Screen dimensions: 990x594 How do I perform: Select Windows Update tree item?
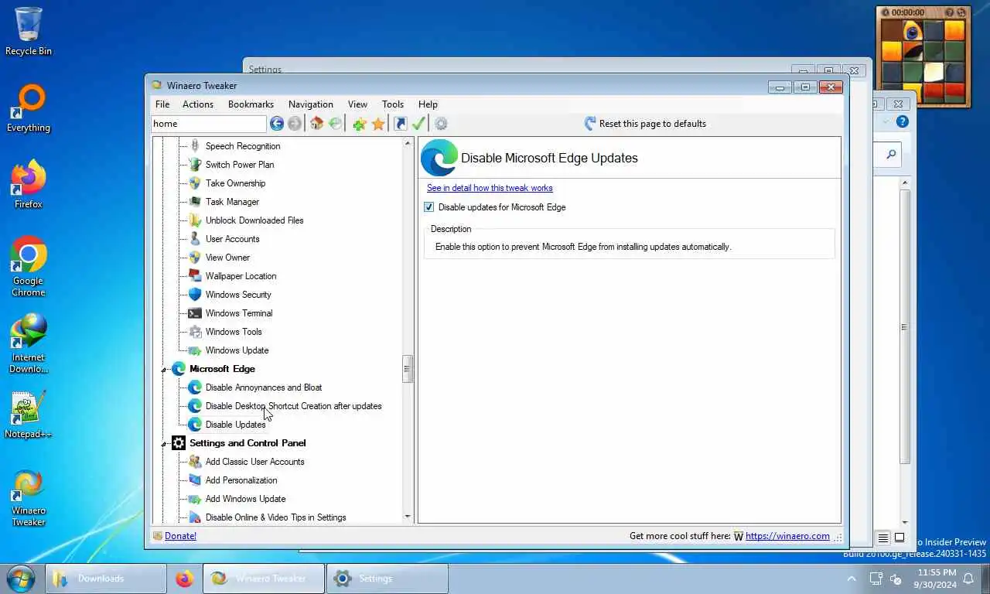pyautogui.click(x=237, y=350)
